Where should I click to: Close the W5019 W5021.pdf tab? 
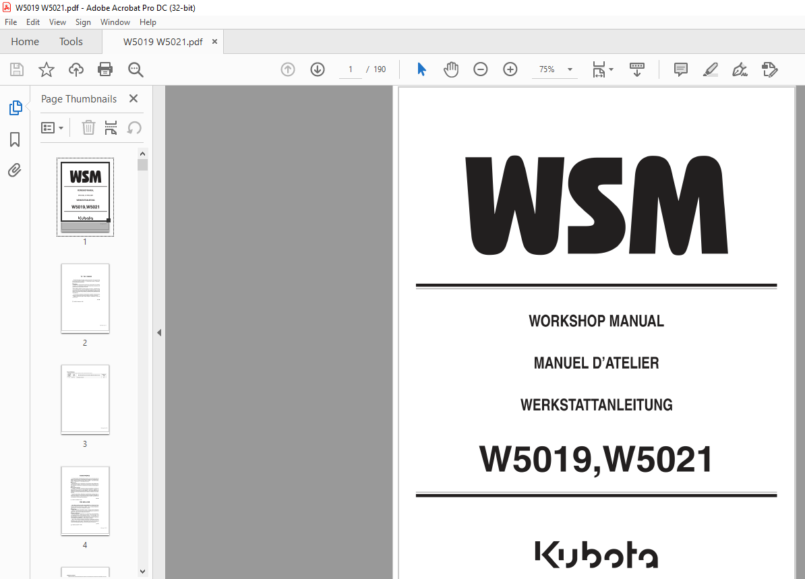(214, 42)
